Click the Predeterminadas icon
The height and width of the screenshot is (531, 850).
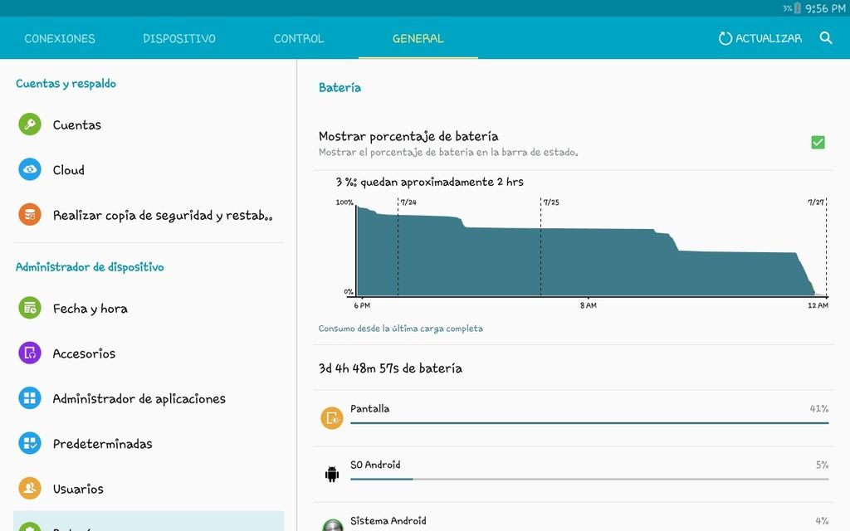(x=30, y=443)
